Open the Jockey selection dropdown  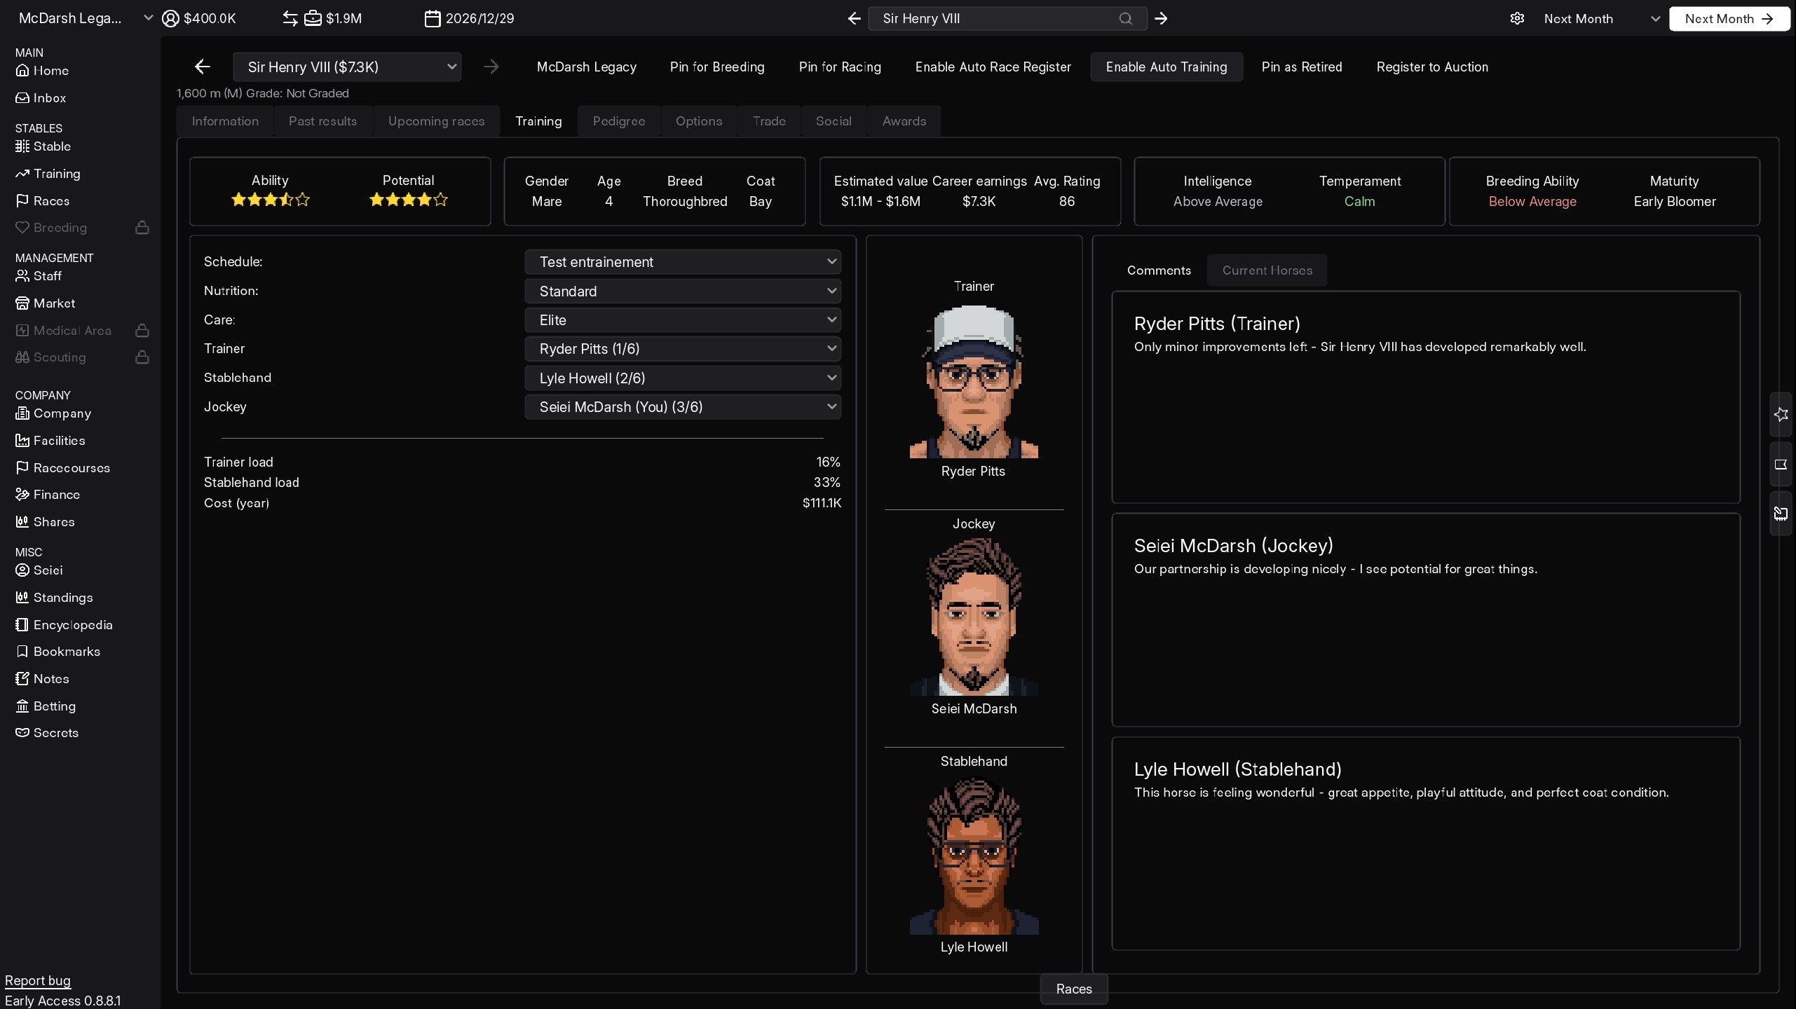point(682,407)
